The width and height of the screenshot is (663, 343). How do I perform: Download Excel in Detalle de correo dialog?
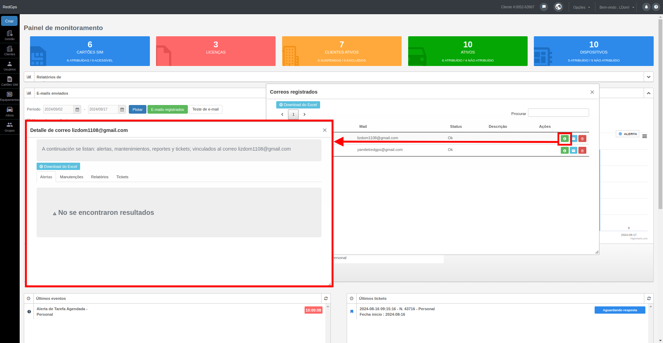pos(58,166)
